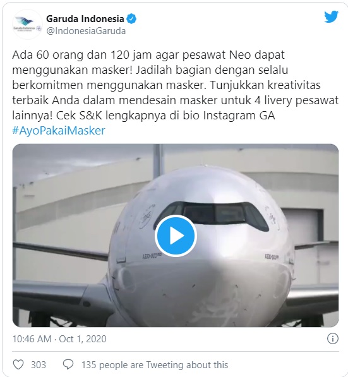Like the tweet with heart icon
The width and height of the screenshot is (348, 377).
pyautogui.click(x=18, y=364)
